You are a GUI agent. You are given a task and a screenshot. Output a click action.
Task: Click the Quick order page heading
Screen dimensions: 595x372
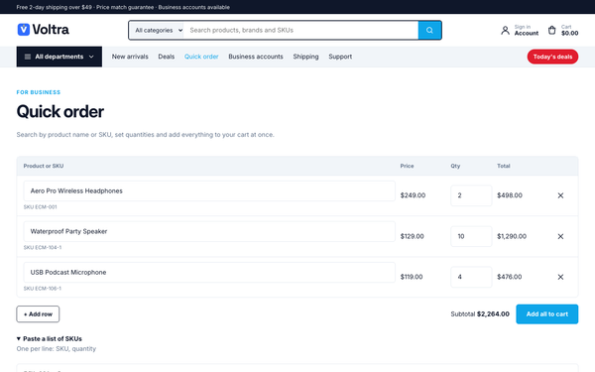pos(59,111)
